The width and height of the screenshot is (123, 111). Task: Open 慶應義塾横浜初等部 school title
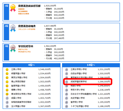pos(29,6)
